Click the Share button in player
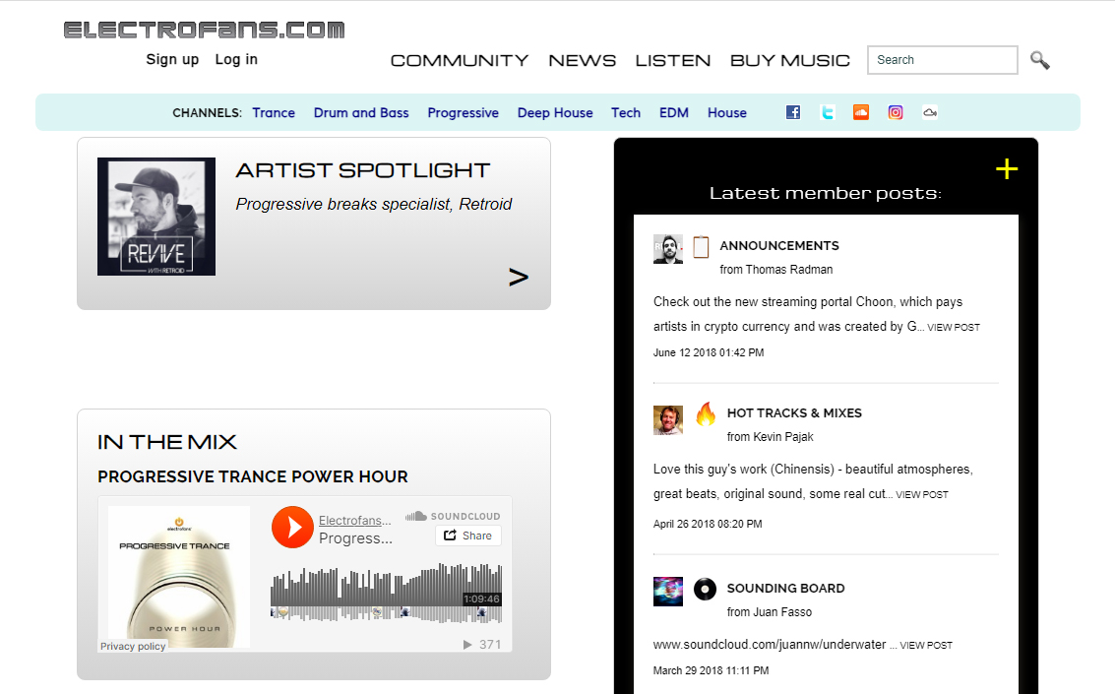 467,536
